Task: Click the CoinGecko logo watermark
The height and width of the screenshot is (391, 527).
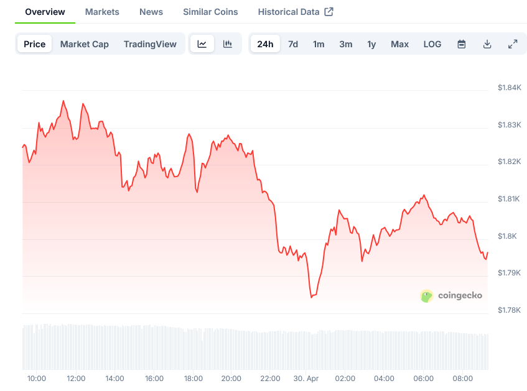Action: (452, 296)
